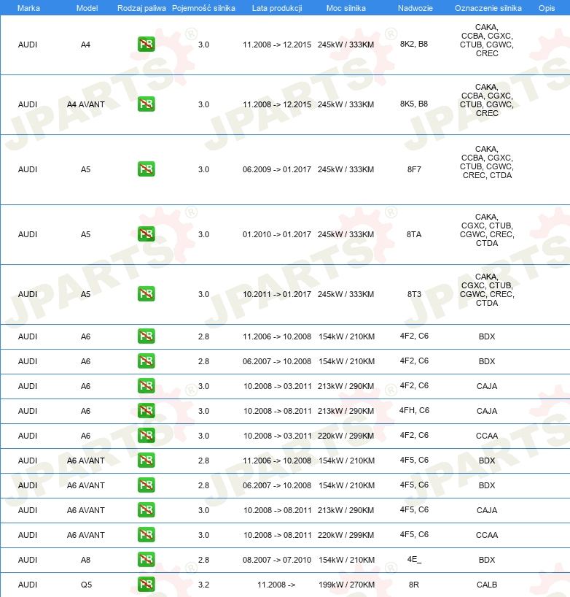This screenshot has width=570, height=597.
Task: Select the body code 8K2, B8
Action: [414, 44]
